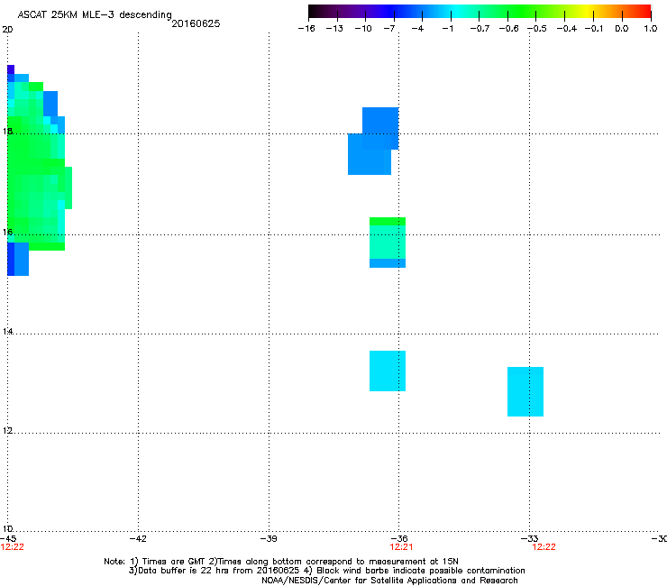This screenshot has height=586, width=667.
Task: Click the -10 color scale label
Action: pyautogui.click(x=363, y=29)
